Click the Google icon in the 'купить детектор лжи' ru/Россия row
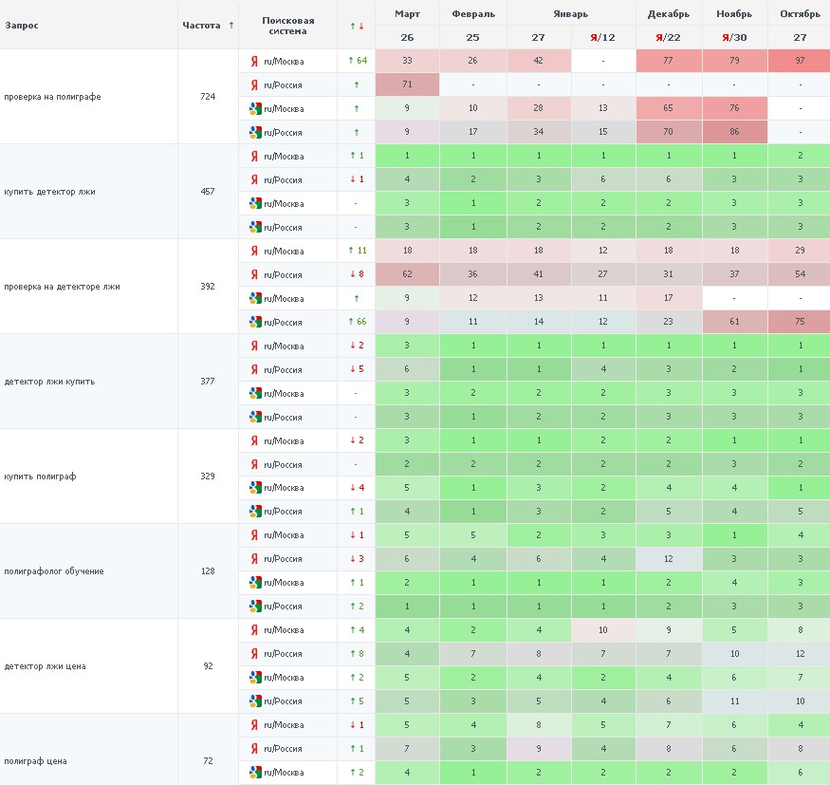 tap(255, 227)
